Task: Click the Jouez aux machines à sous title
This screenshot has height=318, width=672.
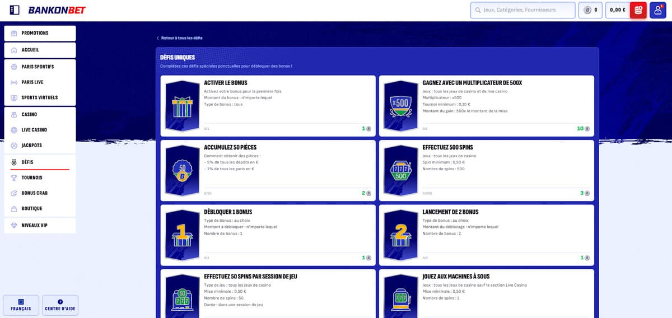Action: [456, 277]
